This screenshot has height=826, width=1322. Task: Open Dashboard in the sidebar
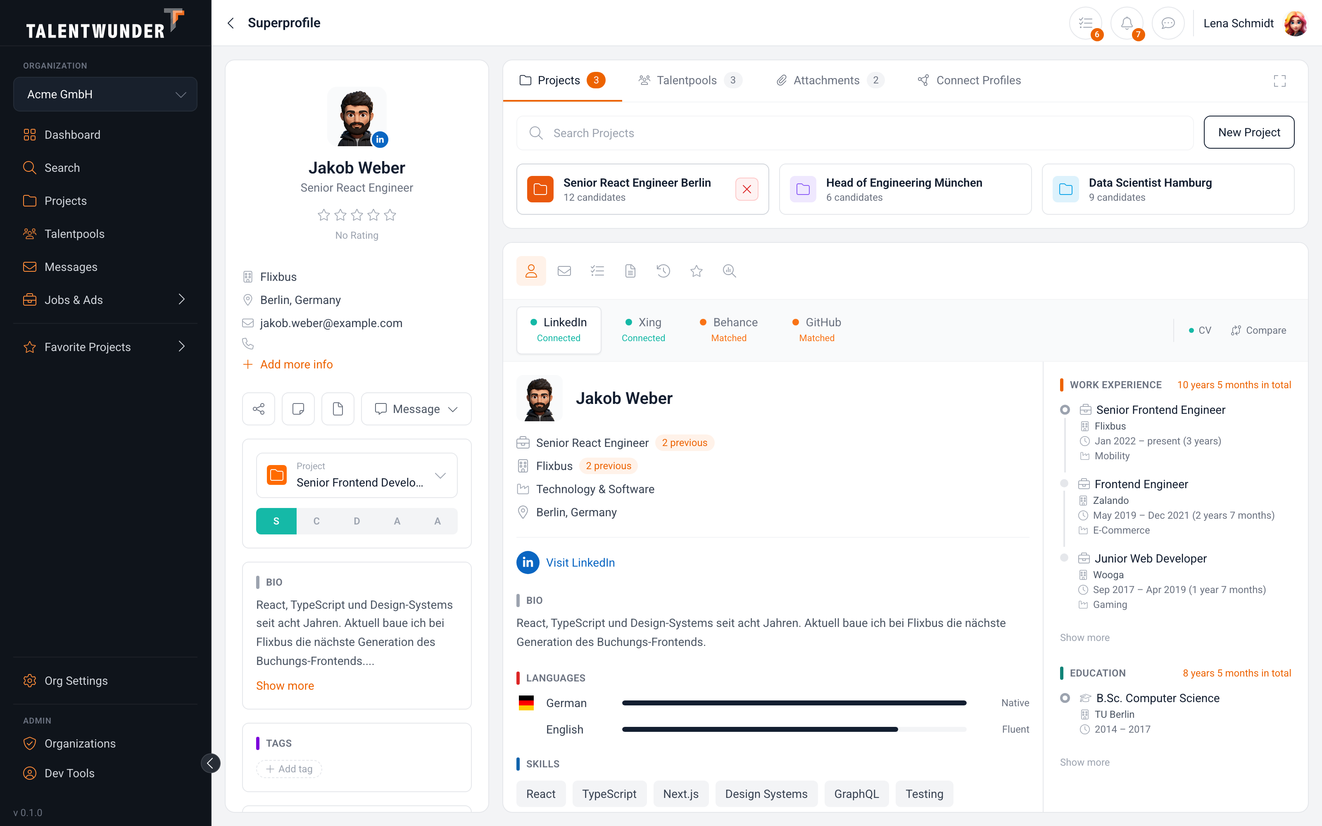pyautogui.click(x=105, y=134)
